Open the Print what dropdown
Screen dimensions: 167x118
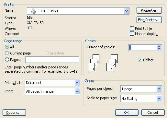[77, 83]
